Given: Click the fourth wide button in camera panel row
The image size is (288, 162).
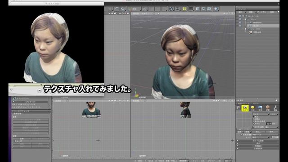Looking at the screenshot, I should (272, 132).
